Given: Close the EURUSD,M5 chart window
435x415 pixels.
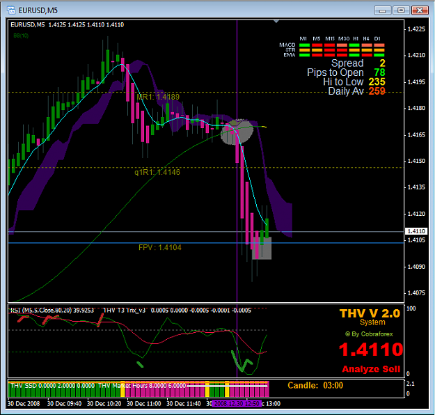Looking at the screenshot, I should [x=420, y=10].
